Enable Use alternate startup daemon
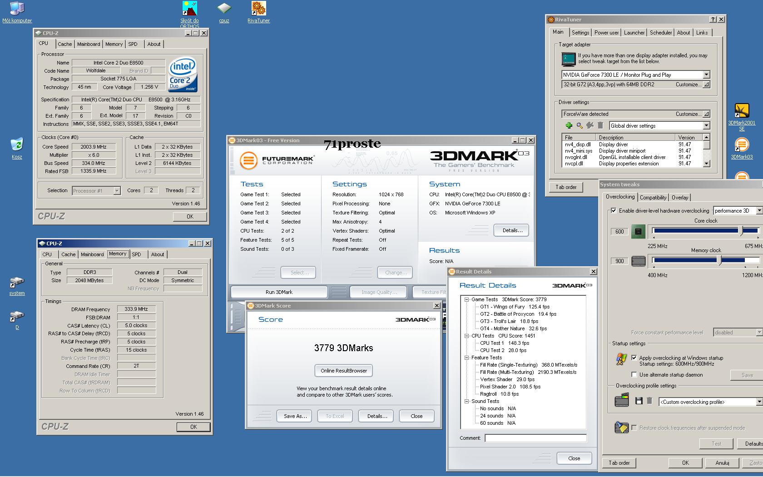Viewport: 763px width, 477px height. click(x=634, y=375)
